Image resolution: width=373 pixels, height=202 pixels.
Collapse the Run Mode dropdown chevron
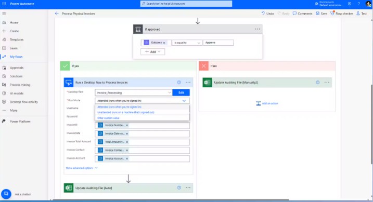tap(184, 101)
